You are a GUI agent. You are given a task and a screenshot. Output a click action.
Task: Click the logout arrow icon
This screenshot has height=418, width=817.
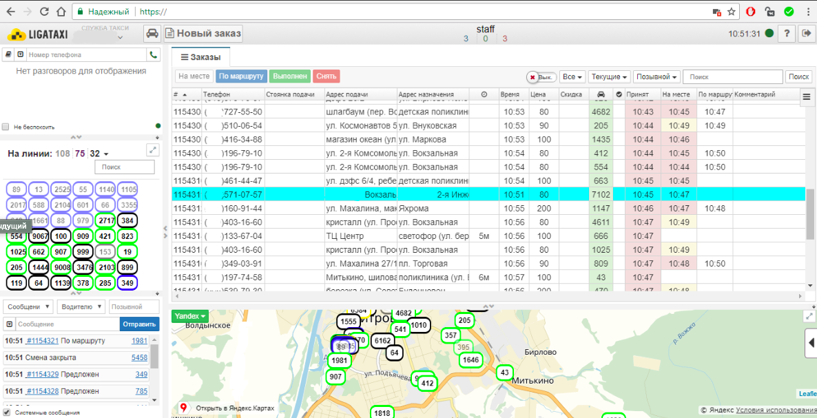(805, 33)
